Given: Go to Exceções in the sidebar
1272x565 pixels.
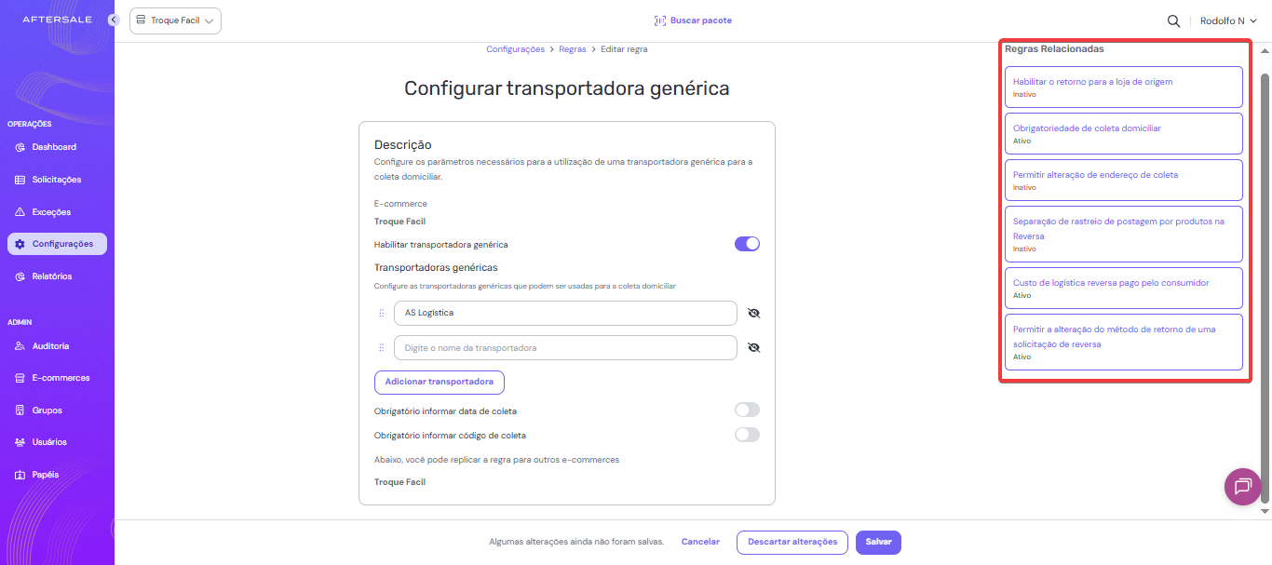Looking at the screenshot, I should tap(51, 212).
